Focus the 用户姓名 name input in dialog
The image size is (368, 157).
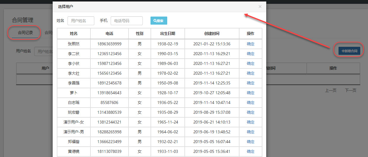click(x=81, y=21)
